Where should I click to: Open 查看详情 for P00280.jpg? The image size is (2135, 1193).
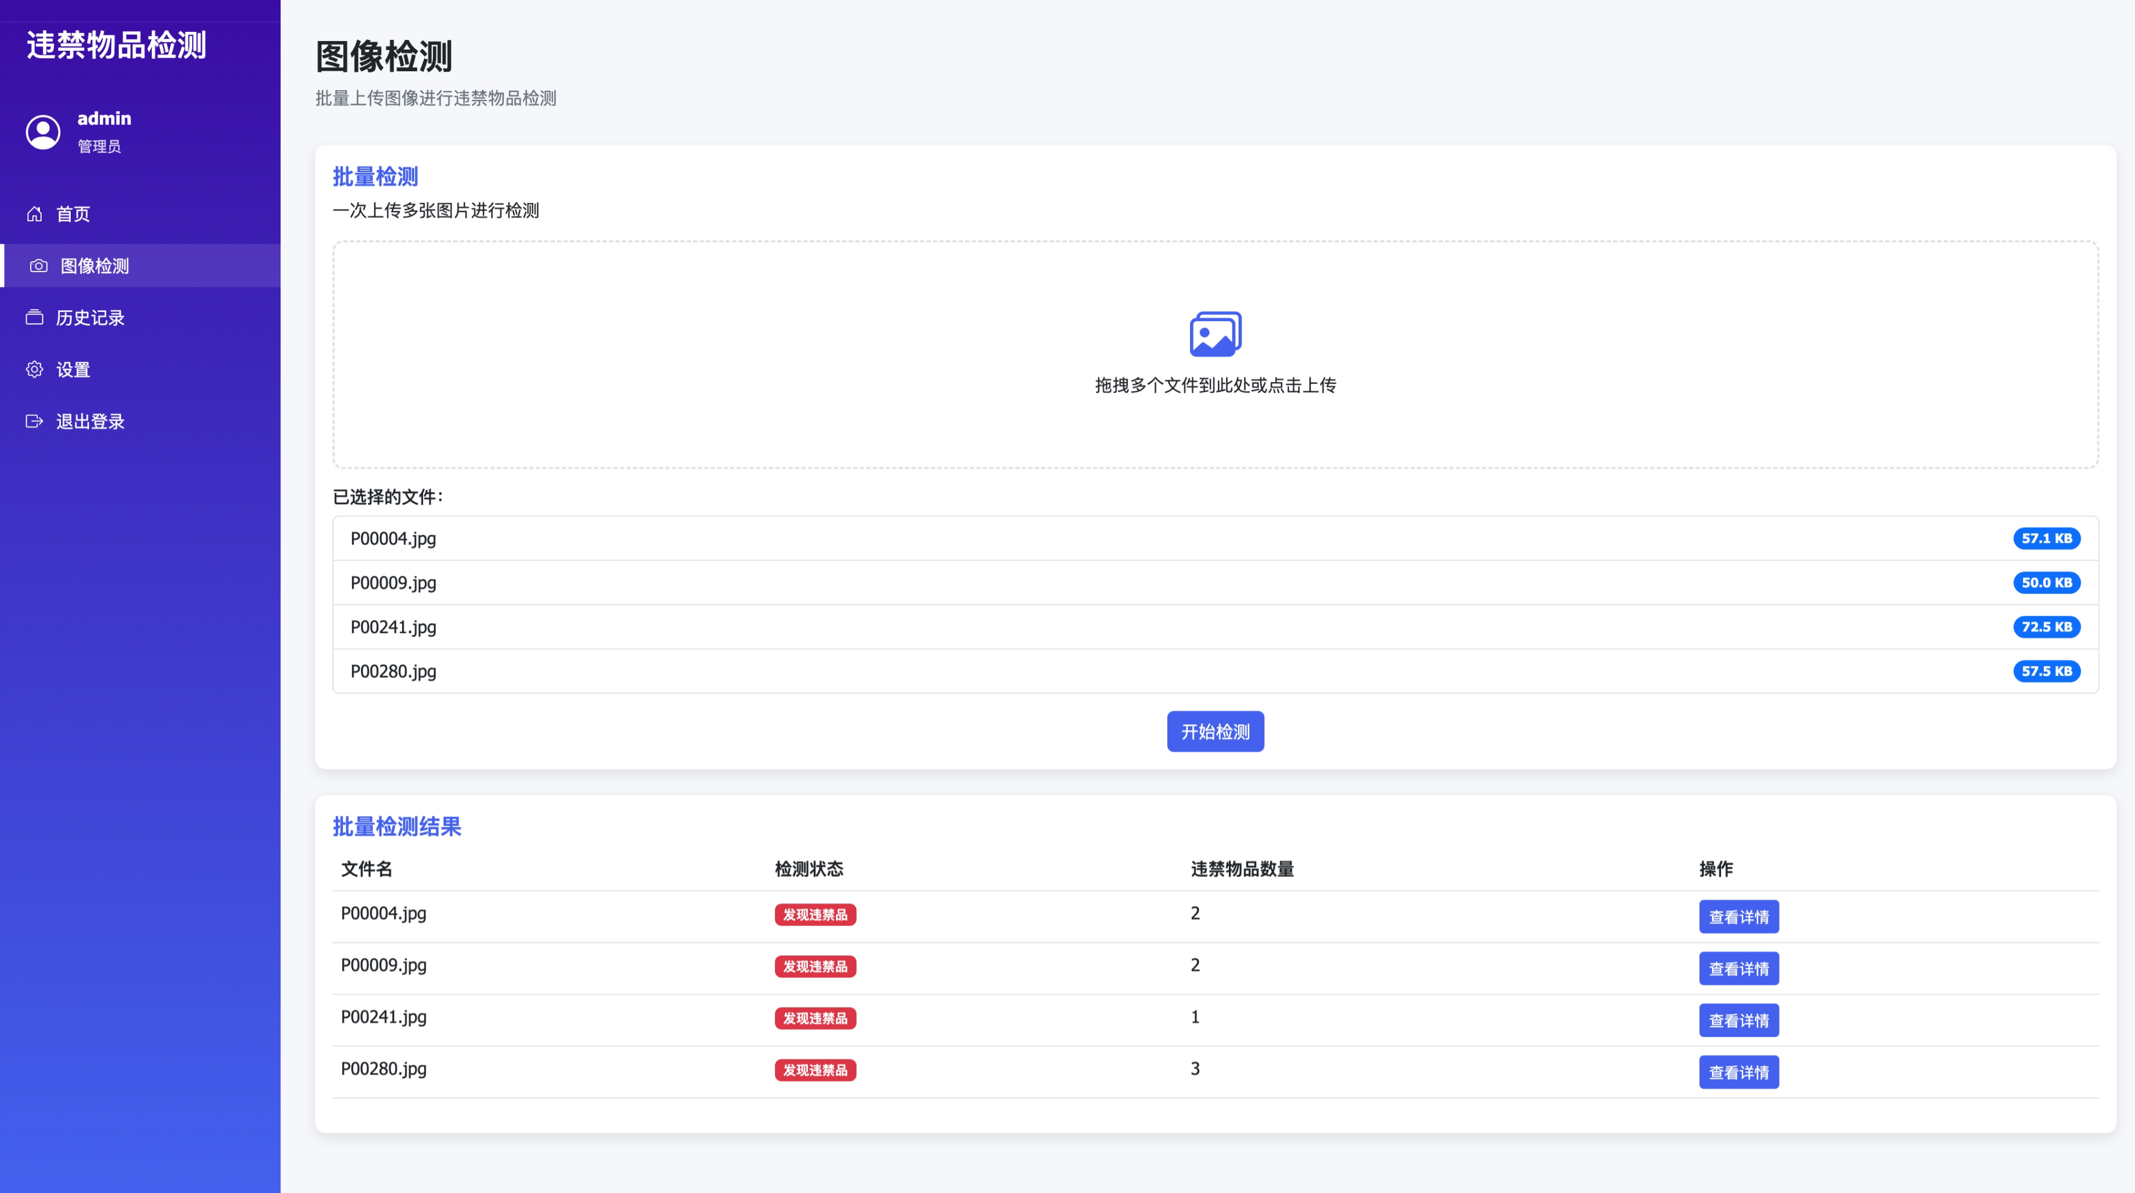1738,1072
